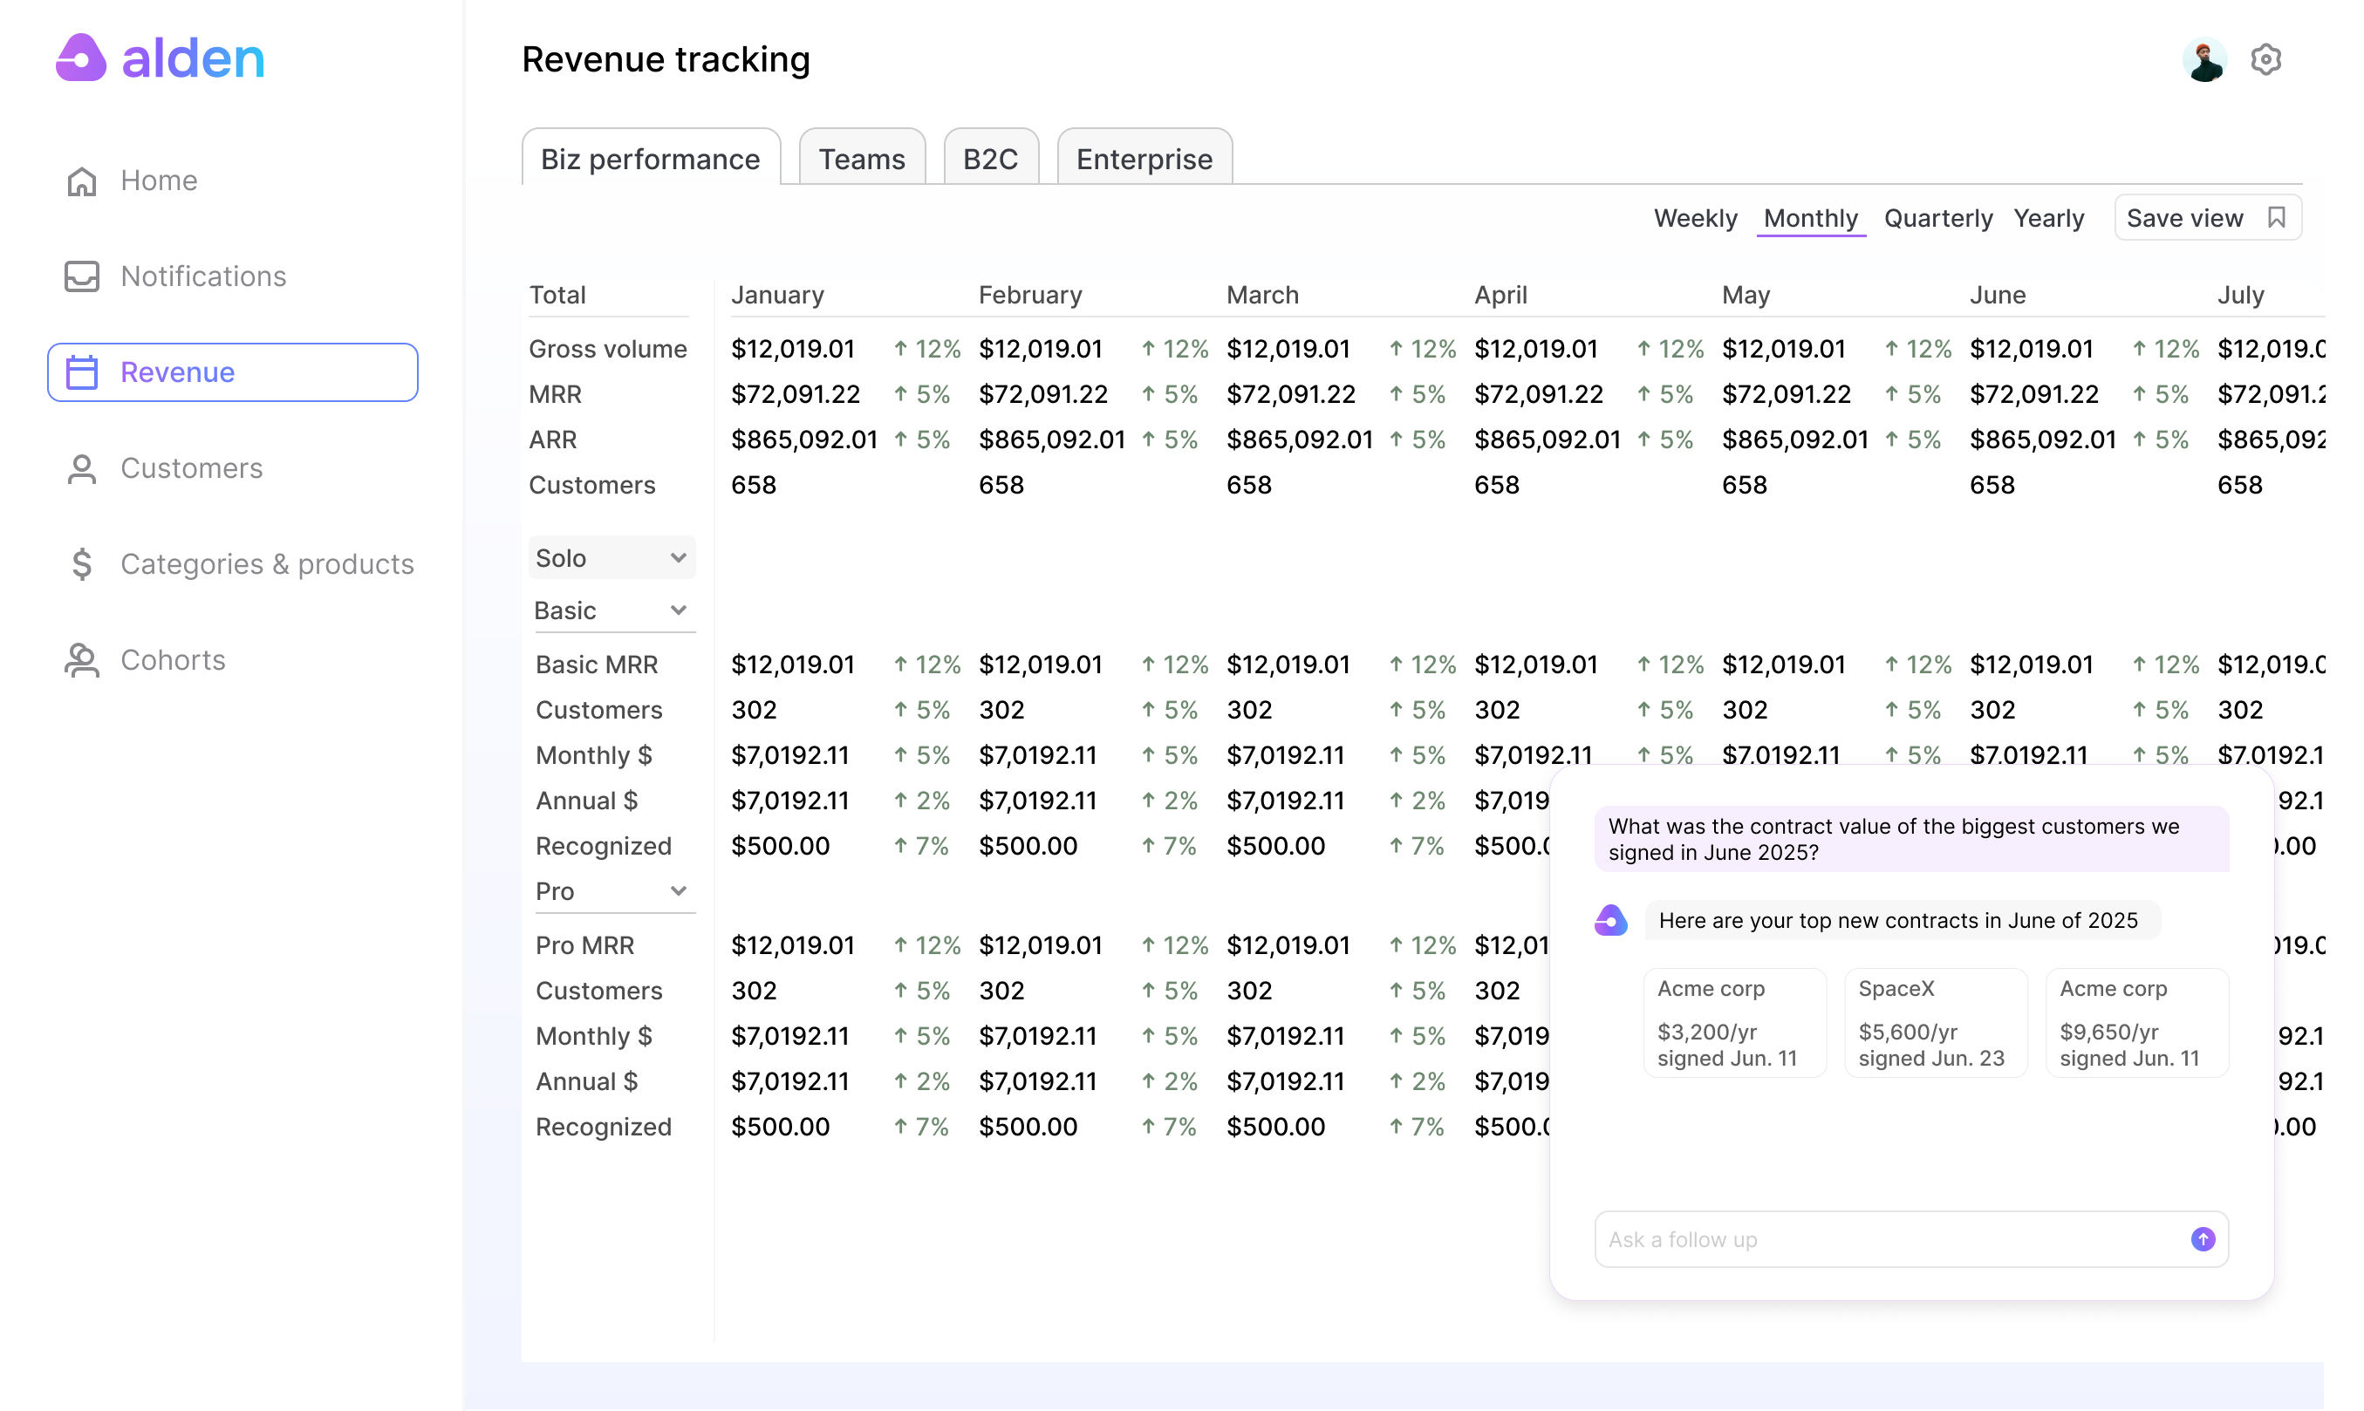Switch to the Teams tab
Viewport: 2364px width, 1411px height.
(862, 159)
